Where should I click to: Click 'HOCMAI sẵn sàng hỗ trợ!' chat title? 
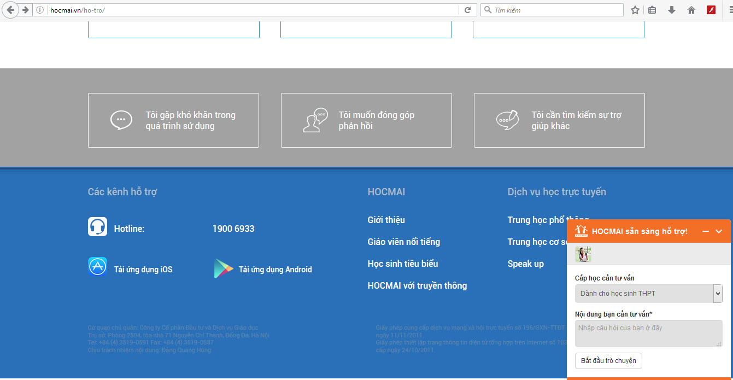tap(640, 231)
